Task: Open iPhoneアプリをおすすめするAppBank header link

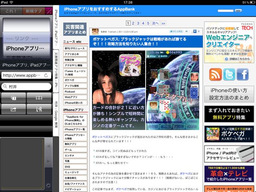Action: (x=99, y=9)
